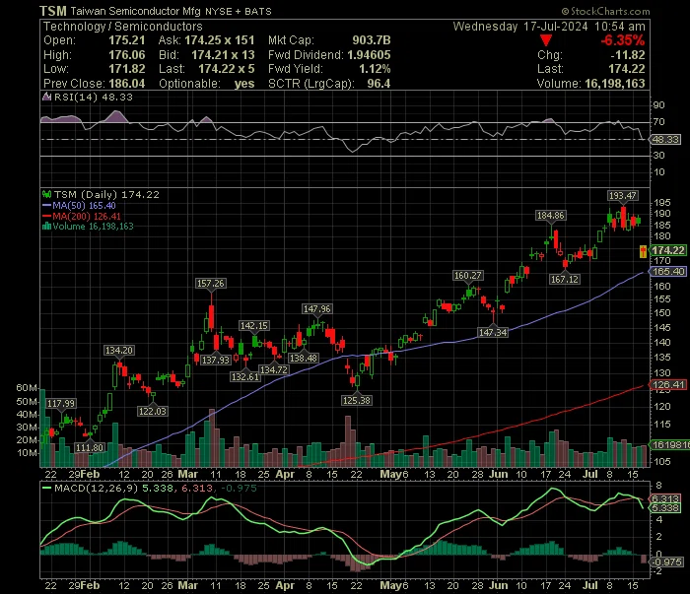690x594 pixels.
Task: Click the 134.72 price annotation
Action: [x=274, y=369]
